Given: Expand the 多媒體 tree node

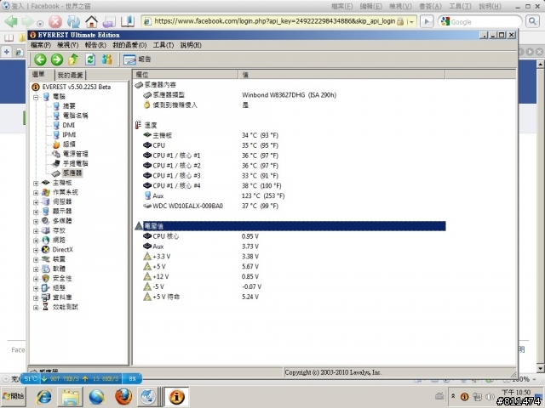Looking at the screenshot, I should (36, 221).
